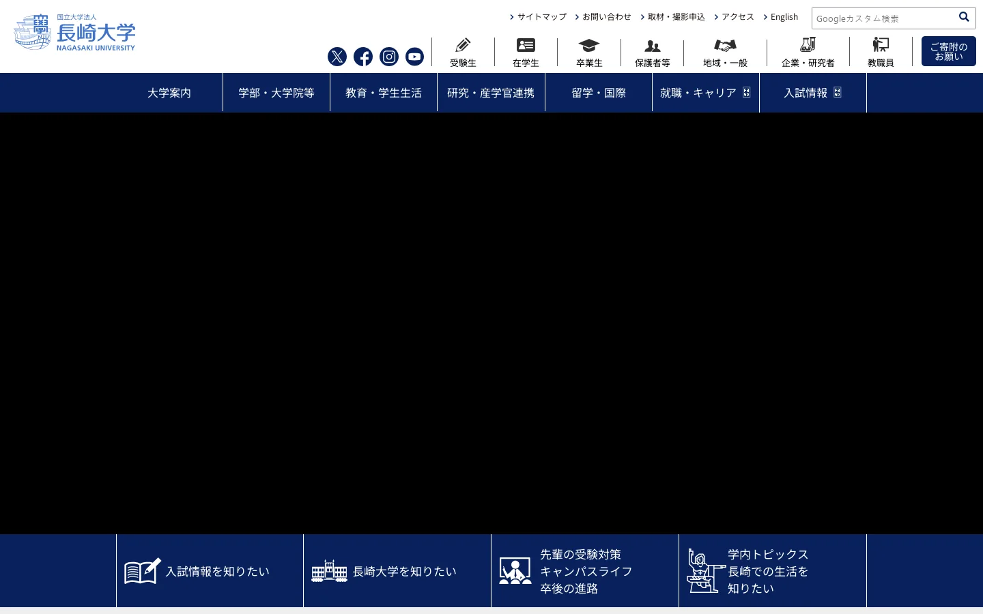Click the 教職員 teacher icon

(x=881, y=45)
